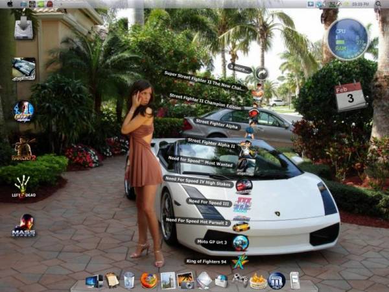The width and height of the screenshot is (389, 292).
Task: Open the notepad dock icon
Action: click(x=112, y=280)
